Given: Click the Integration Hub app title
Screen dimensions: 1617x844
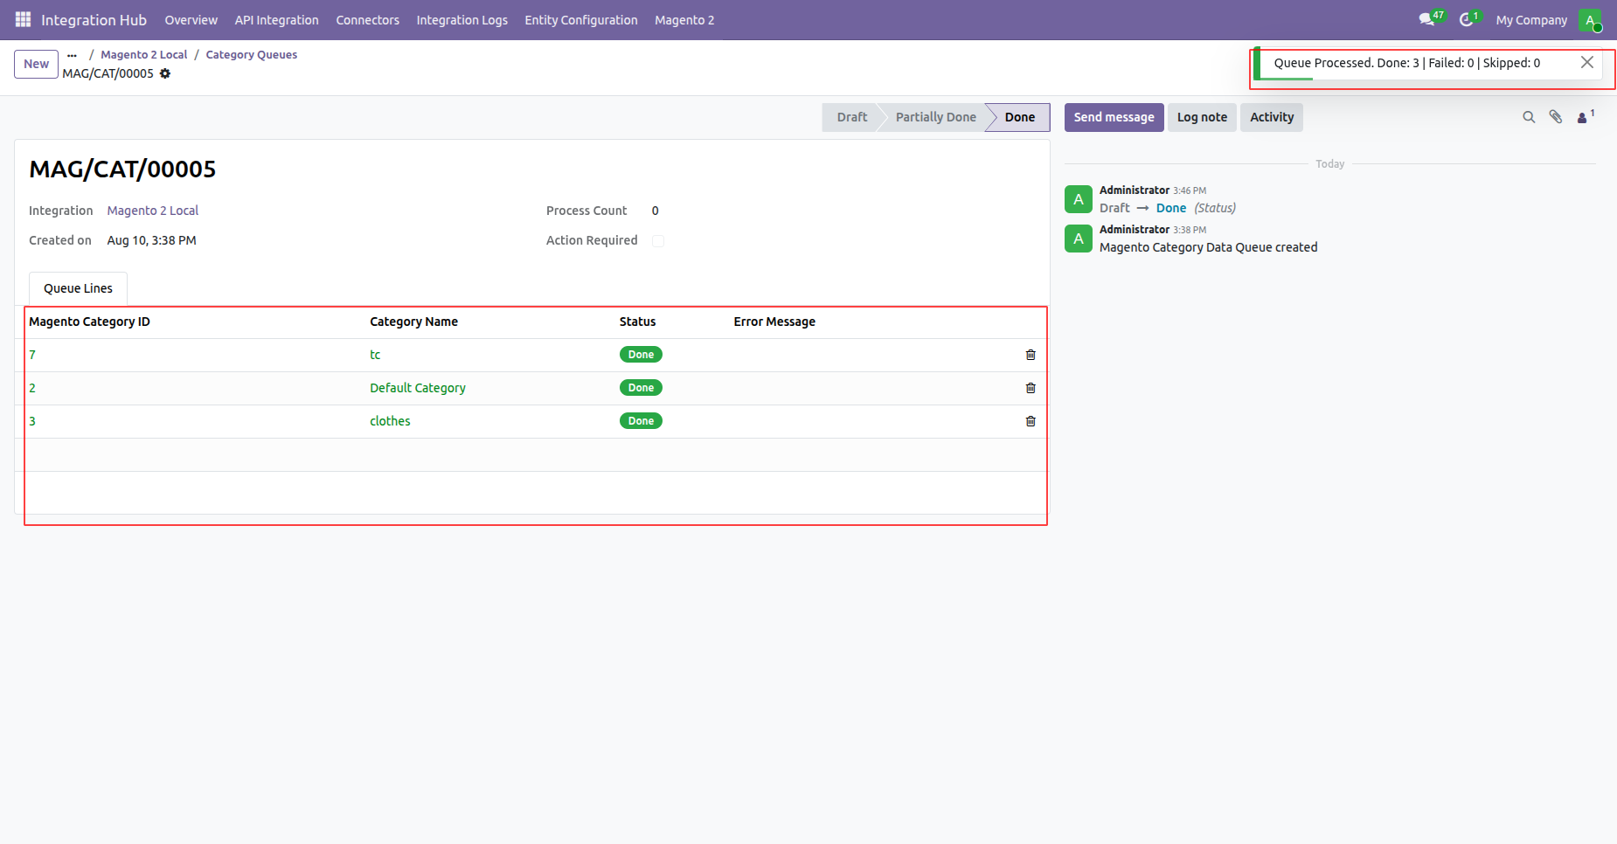Looking at the screenshot, I should point(94,20).
